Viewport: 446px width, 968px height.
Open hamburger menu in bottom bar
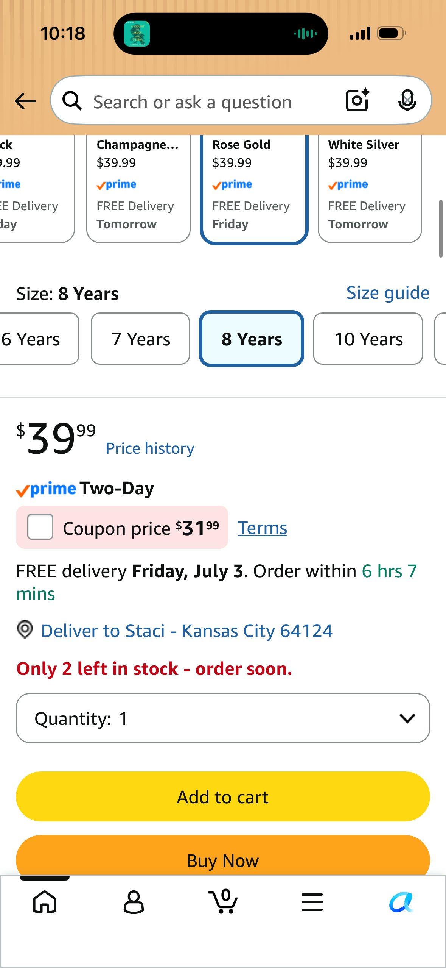tap(312, 902)
